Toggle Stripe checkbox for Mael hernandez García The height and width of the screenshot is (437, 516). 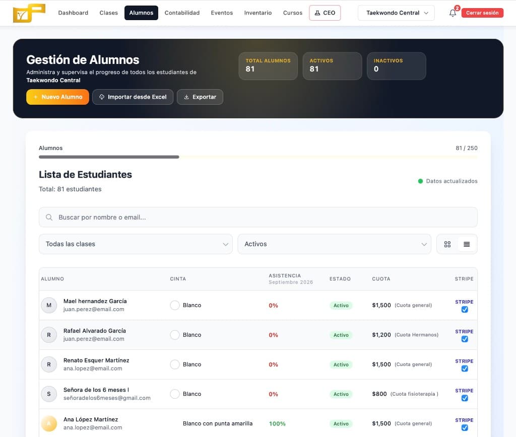(465, 310)
